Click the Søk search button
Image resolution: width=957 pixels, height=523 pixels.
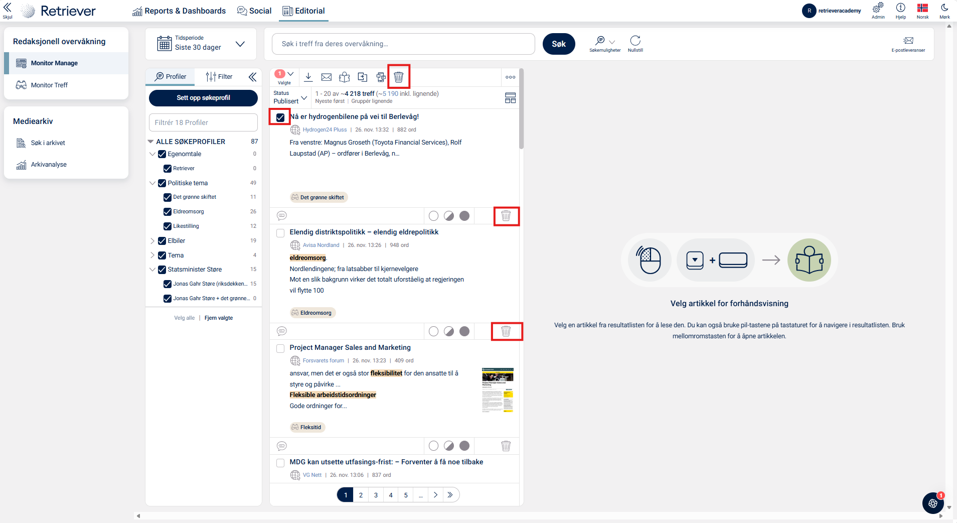click(x=559, y=44)
